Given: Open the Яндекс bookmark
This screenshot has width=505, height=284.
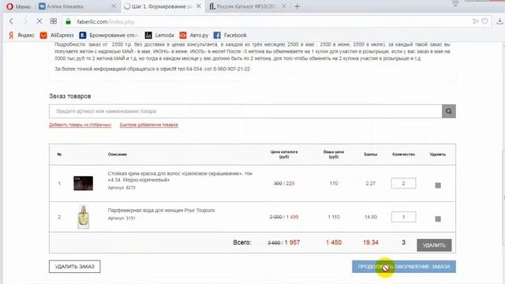Looking at the screenshot, I should pos(21,35).
